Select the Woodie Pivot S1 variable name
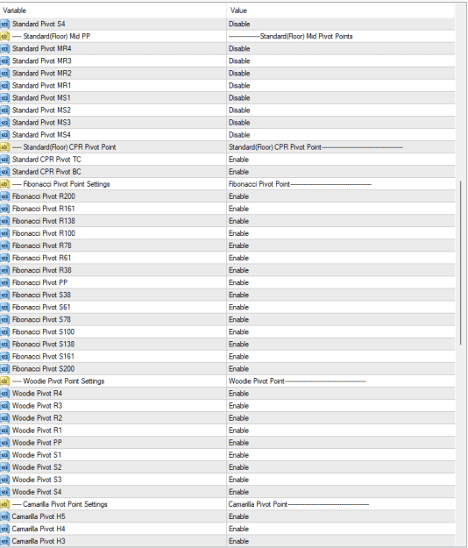This screenshot has width=468, height=548. pyautogui.click(x=37, y=455)
